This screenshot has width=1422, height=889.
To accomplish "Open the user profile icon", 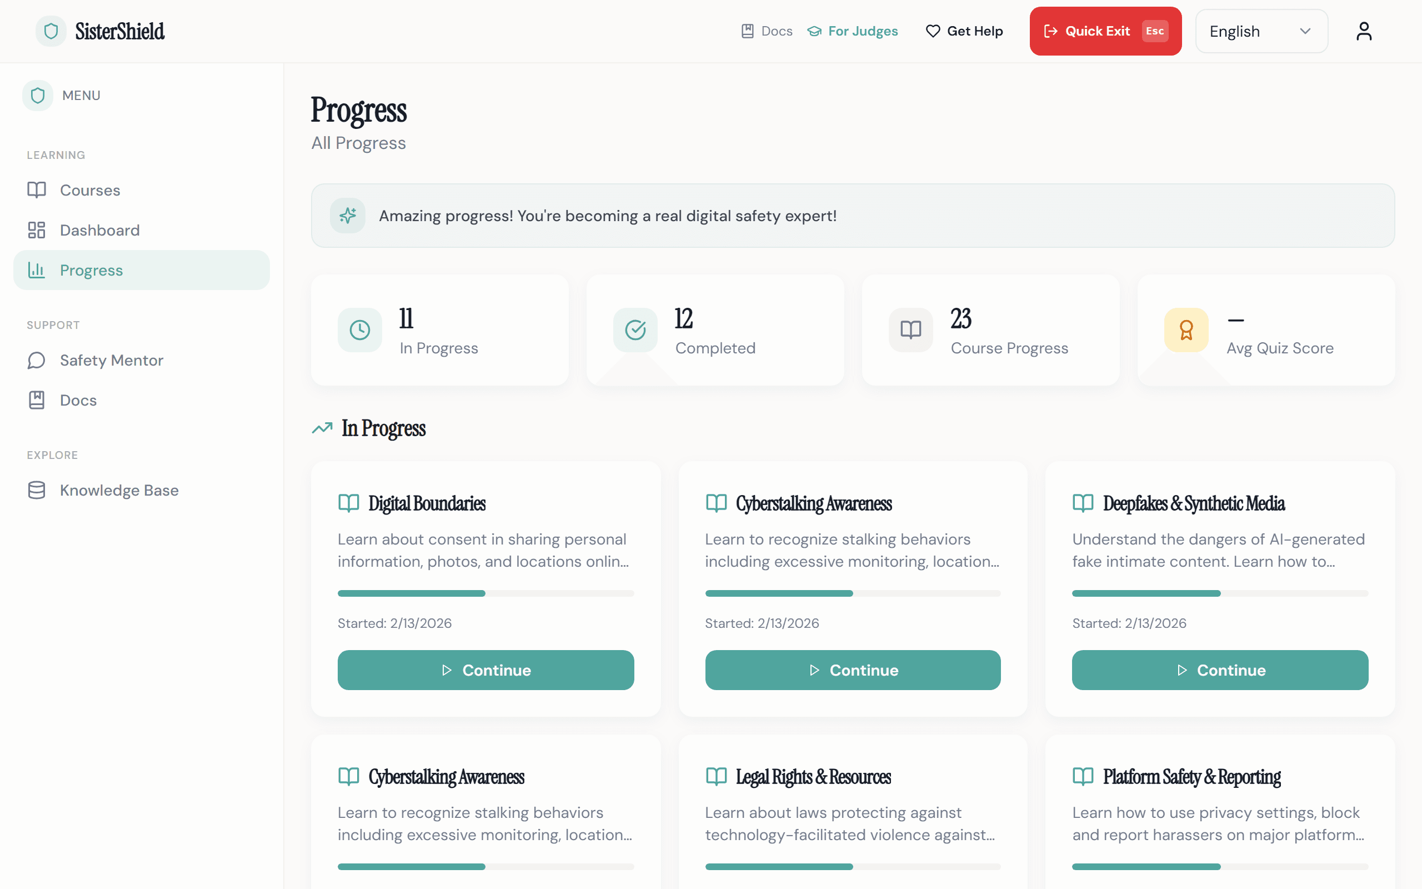I will pos(1364,31).
